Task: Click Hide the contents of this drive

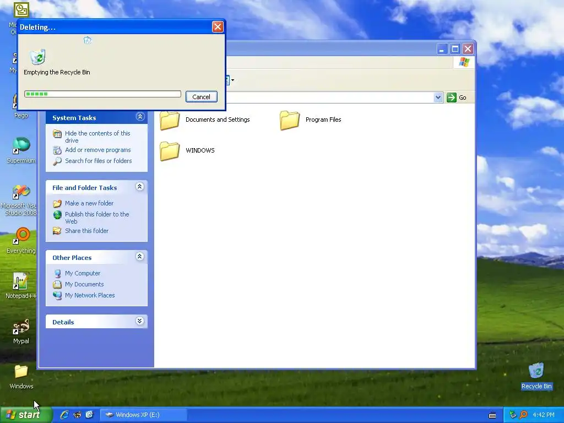Action: 97,137
